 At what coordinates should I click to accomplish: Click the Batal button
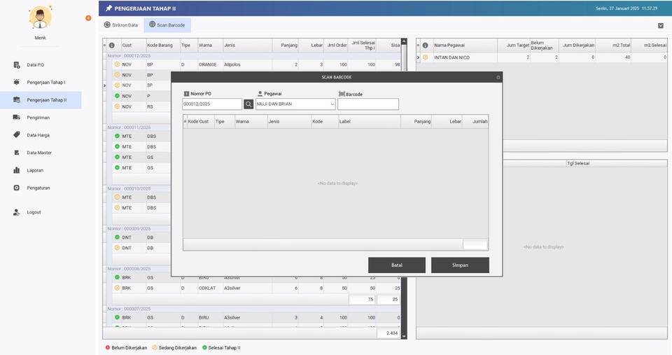coord(397,265)
